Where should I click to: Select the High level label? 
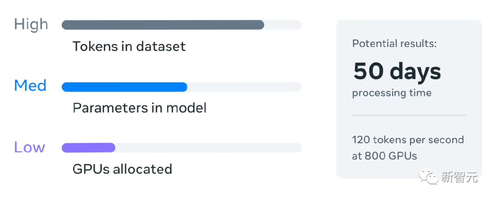(x=31, y=25)
